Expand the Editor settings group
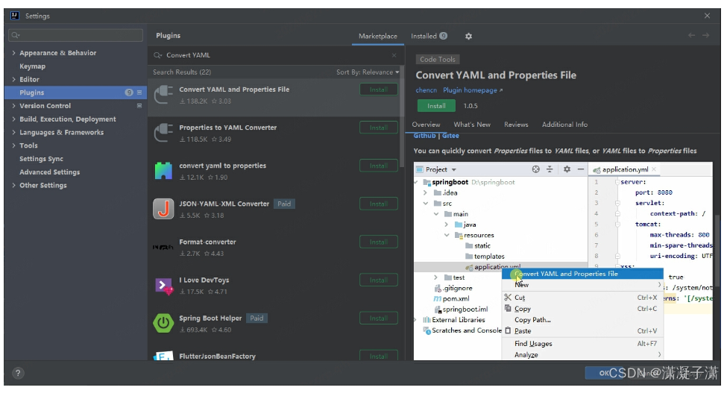This screenshot has height=402, width=727. 13,79
